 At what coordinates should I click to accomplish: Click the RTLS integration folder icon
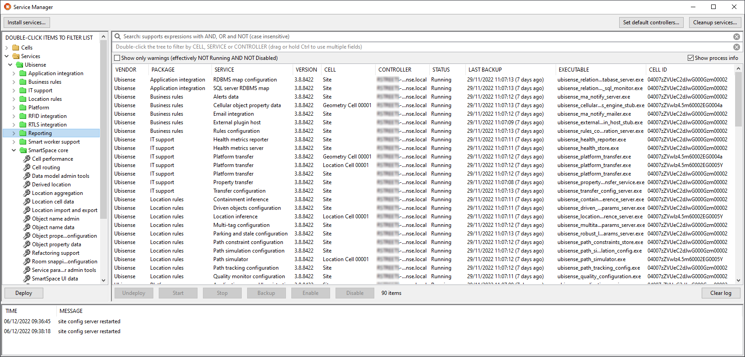coord(23,125)
